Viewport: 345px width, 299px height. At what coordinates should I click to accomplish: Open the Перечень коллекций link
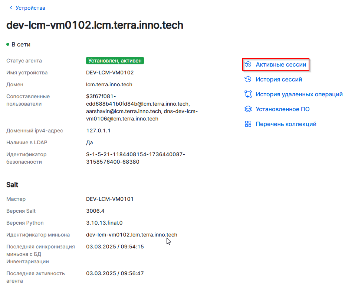pyautogui.click(x=286, y=124)
